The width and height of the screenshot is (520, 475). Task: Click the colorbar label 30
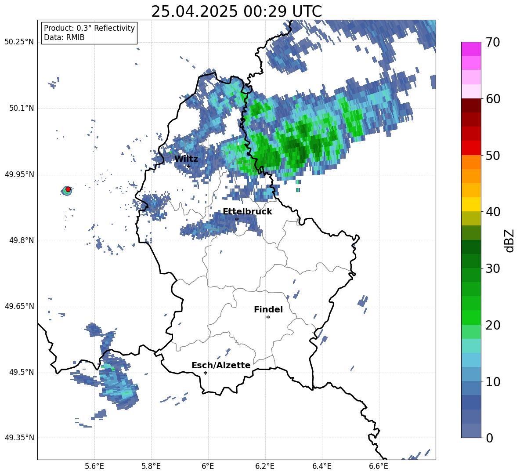pyautogui.click(x=493, y=268)
